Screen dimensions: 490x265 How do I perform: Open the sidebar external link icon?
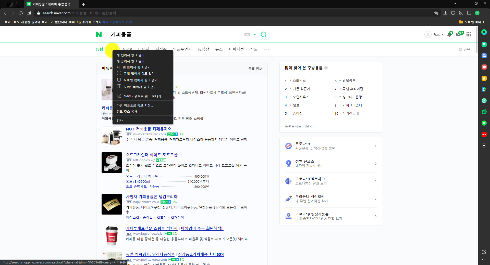pyautogui.click(x=484, y=252)
